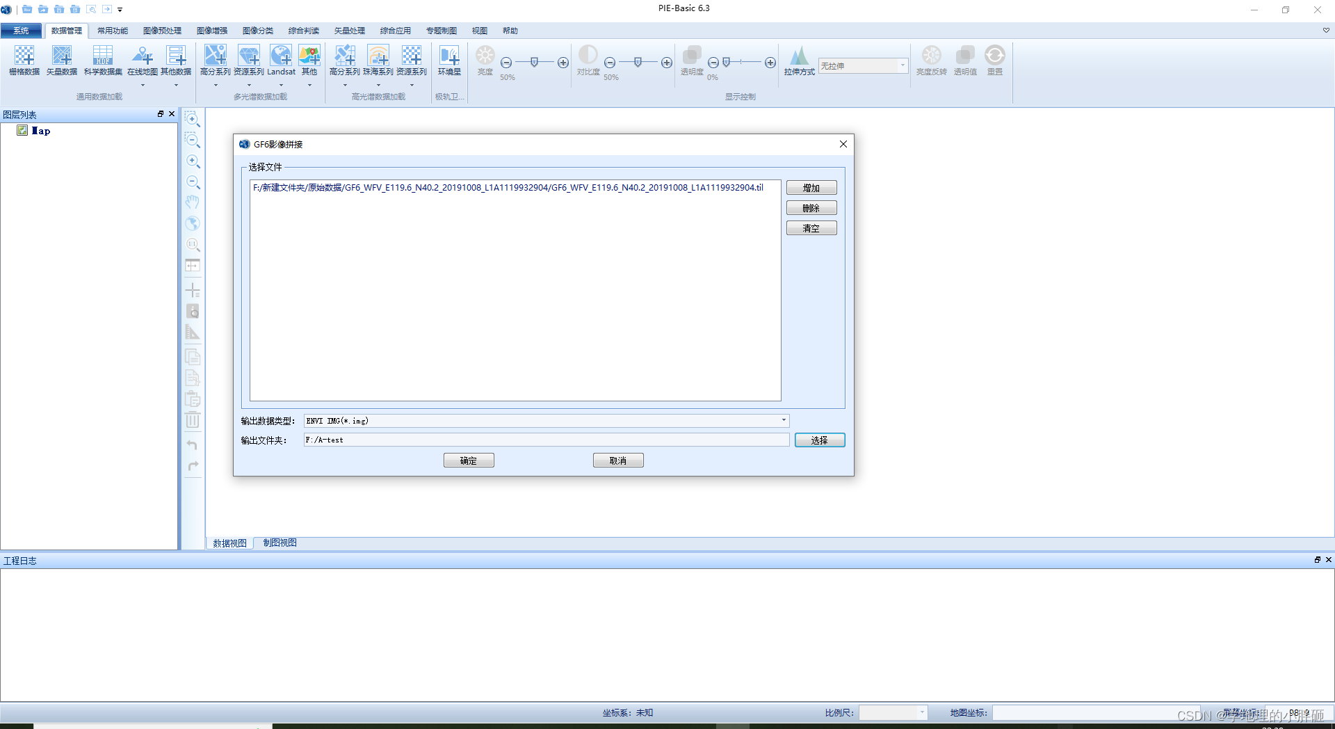The width and height of the screenshot is (1335, 729).
Task: Float the 工程日志 panel
Action: [x=1317, y=560]
